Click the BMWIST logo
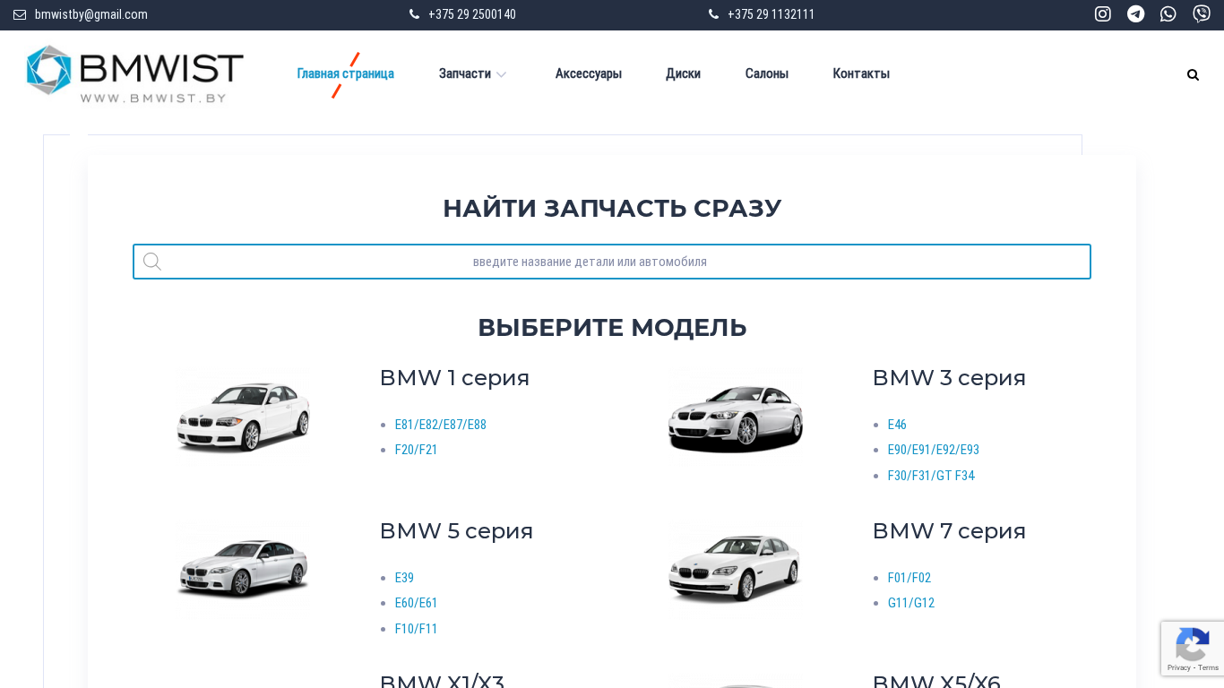Viewport: 1224px width, 688px height. click(135, 73)
